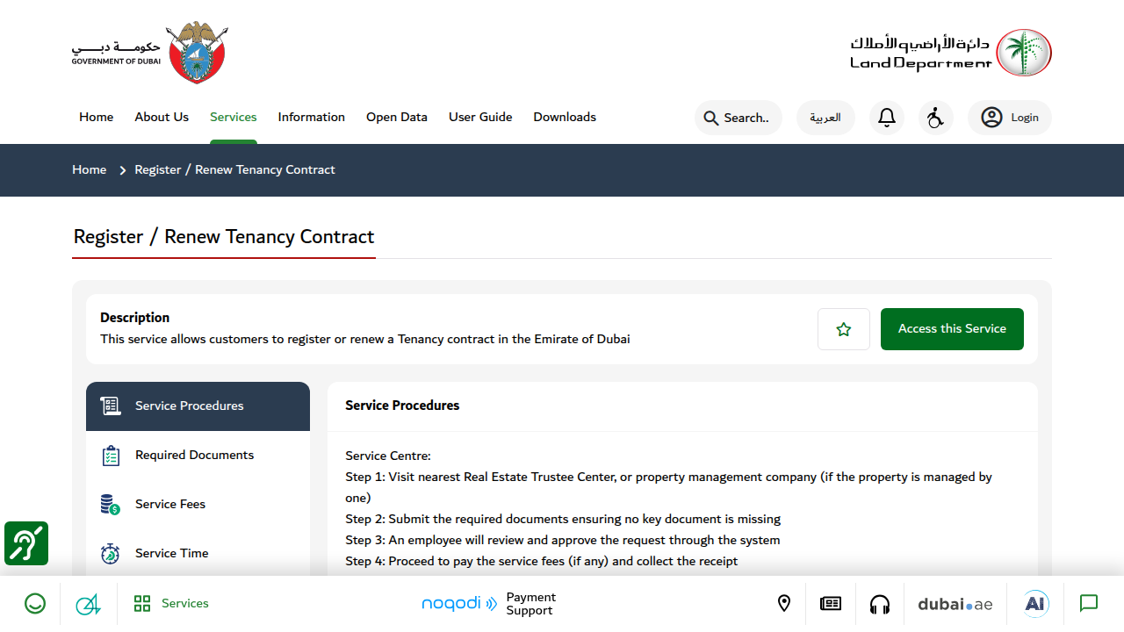Click the dubai.ae link
The image size is (1124, 632).
(x=955, y=604)
